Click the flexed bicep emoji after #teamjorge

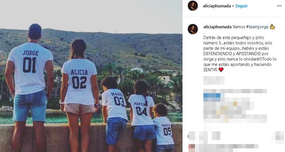(x=272, y=27)
